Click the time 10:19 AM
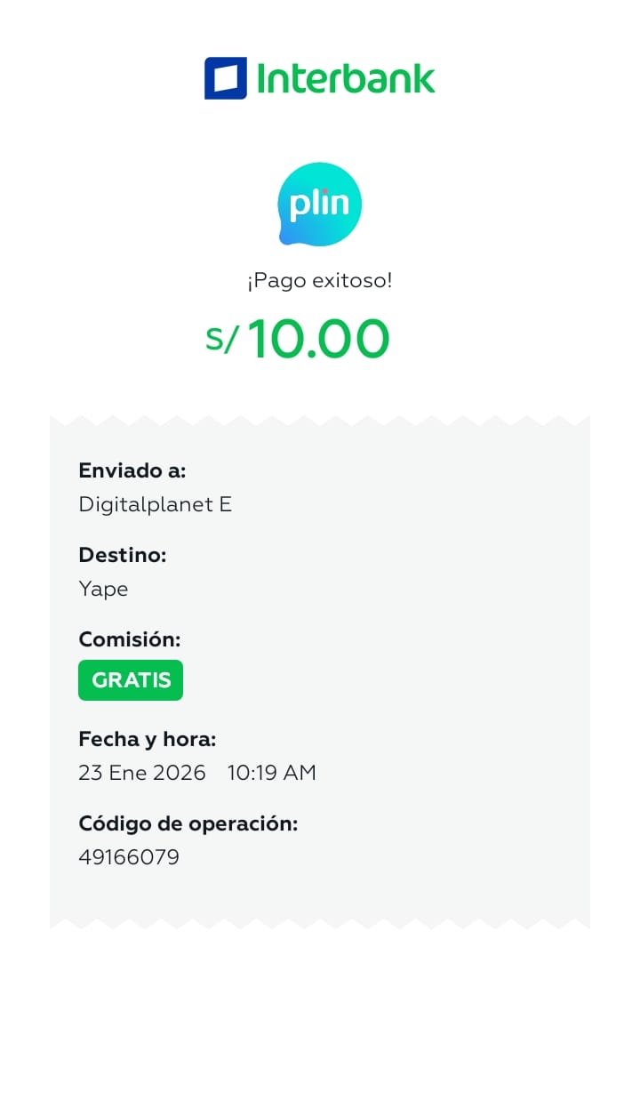 (272, 773)
